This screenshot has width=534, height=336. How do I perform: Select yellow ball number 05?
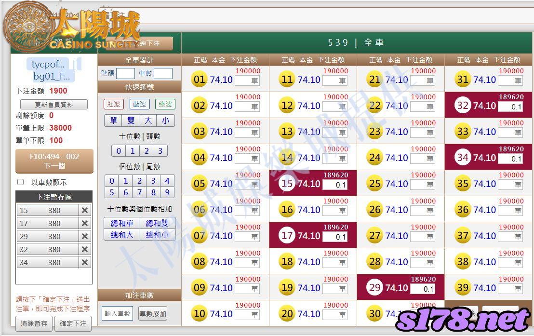coord(199,184)
